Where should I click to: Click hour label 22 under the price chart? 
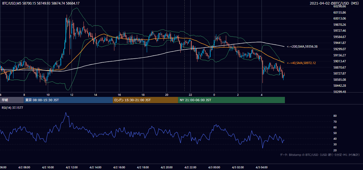190,95
